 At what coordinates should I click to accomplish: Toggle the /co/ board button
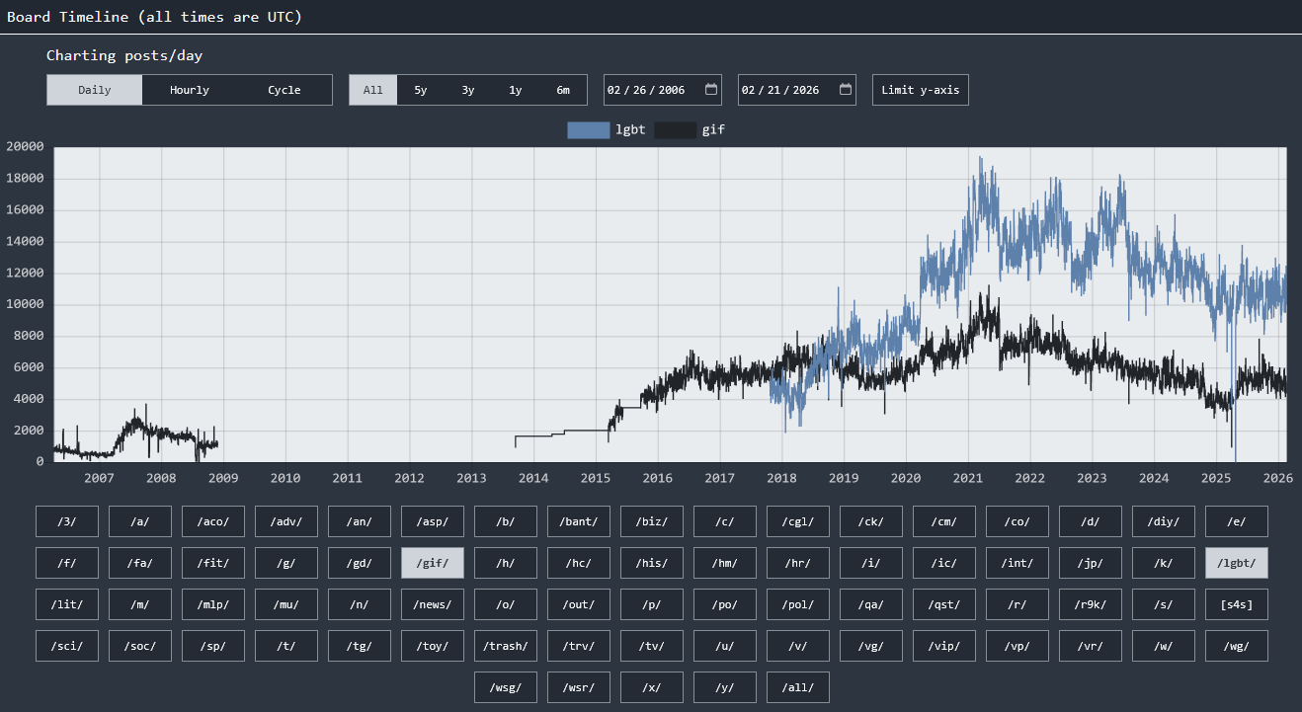click(1017, 521)
